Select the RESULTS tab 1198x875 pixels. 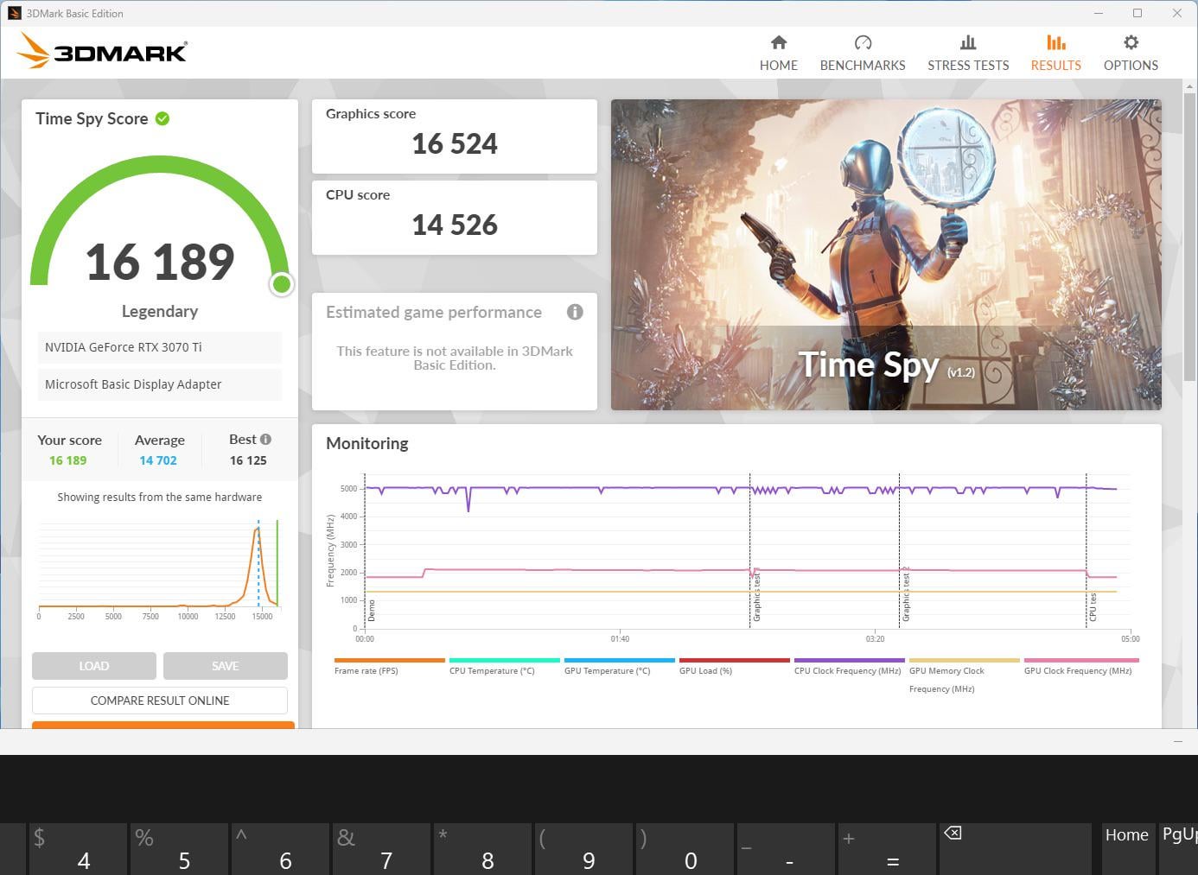(x=1055, y=65)
